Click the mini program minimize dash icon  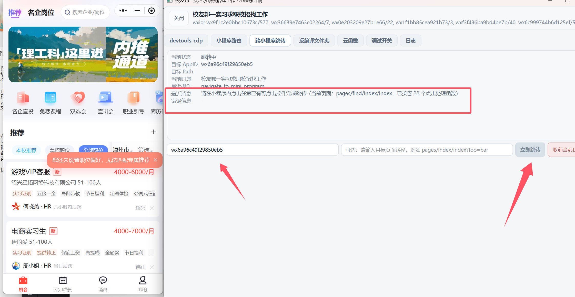click(x=137, y=11)
